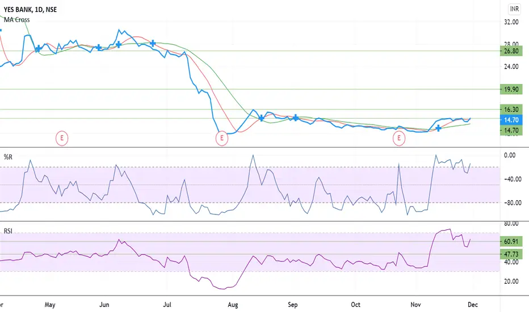Viewport: 529px width, 312px height.
Task: Click the 26.80 price level label
Action: pyautogui.click(x=511, y=51)
